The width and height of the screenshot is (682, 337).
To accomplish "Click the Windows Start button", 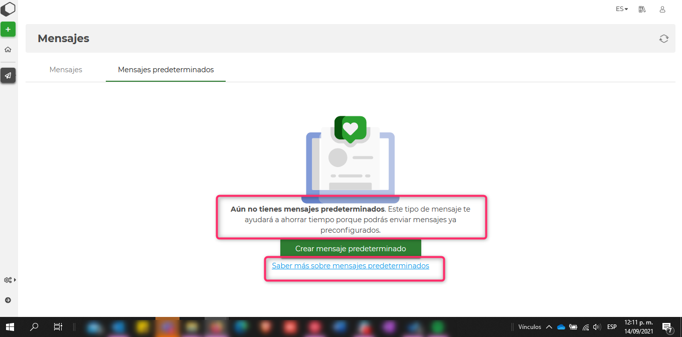I will click(10, 327).
